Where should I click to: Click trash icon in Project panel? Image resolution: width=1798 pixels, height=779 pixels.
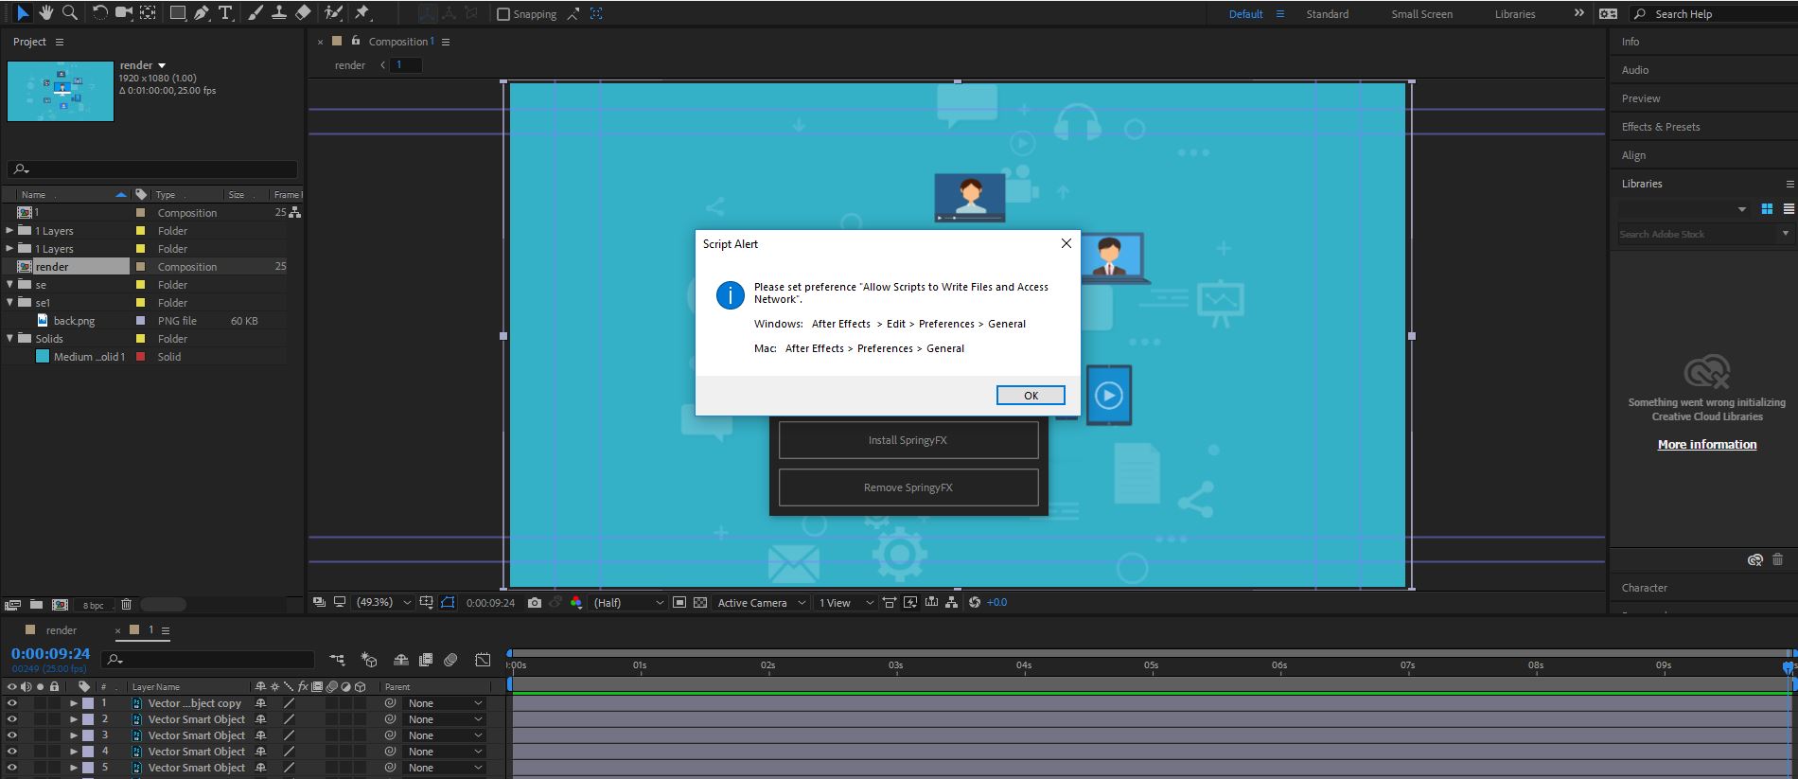point(126,605)
